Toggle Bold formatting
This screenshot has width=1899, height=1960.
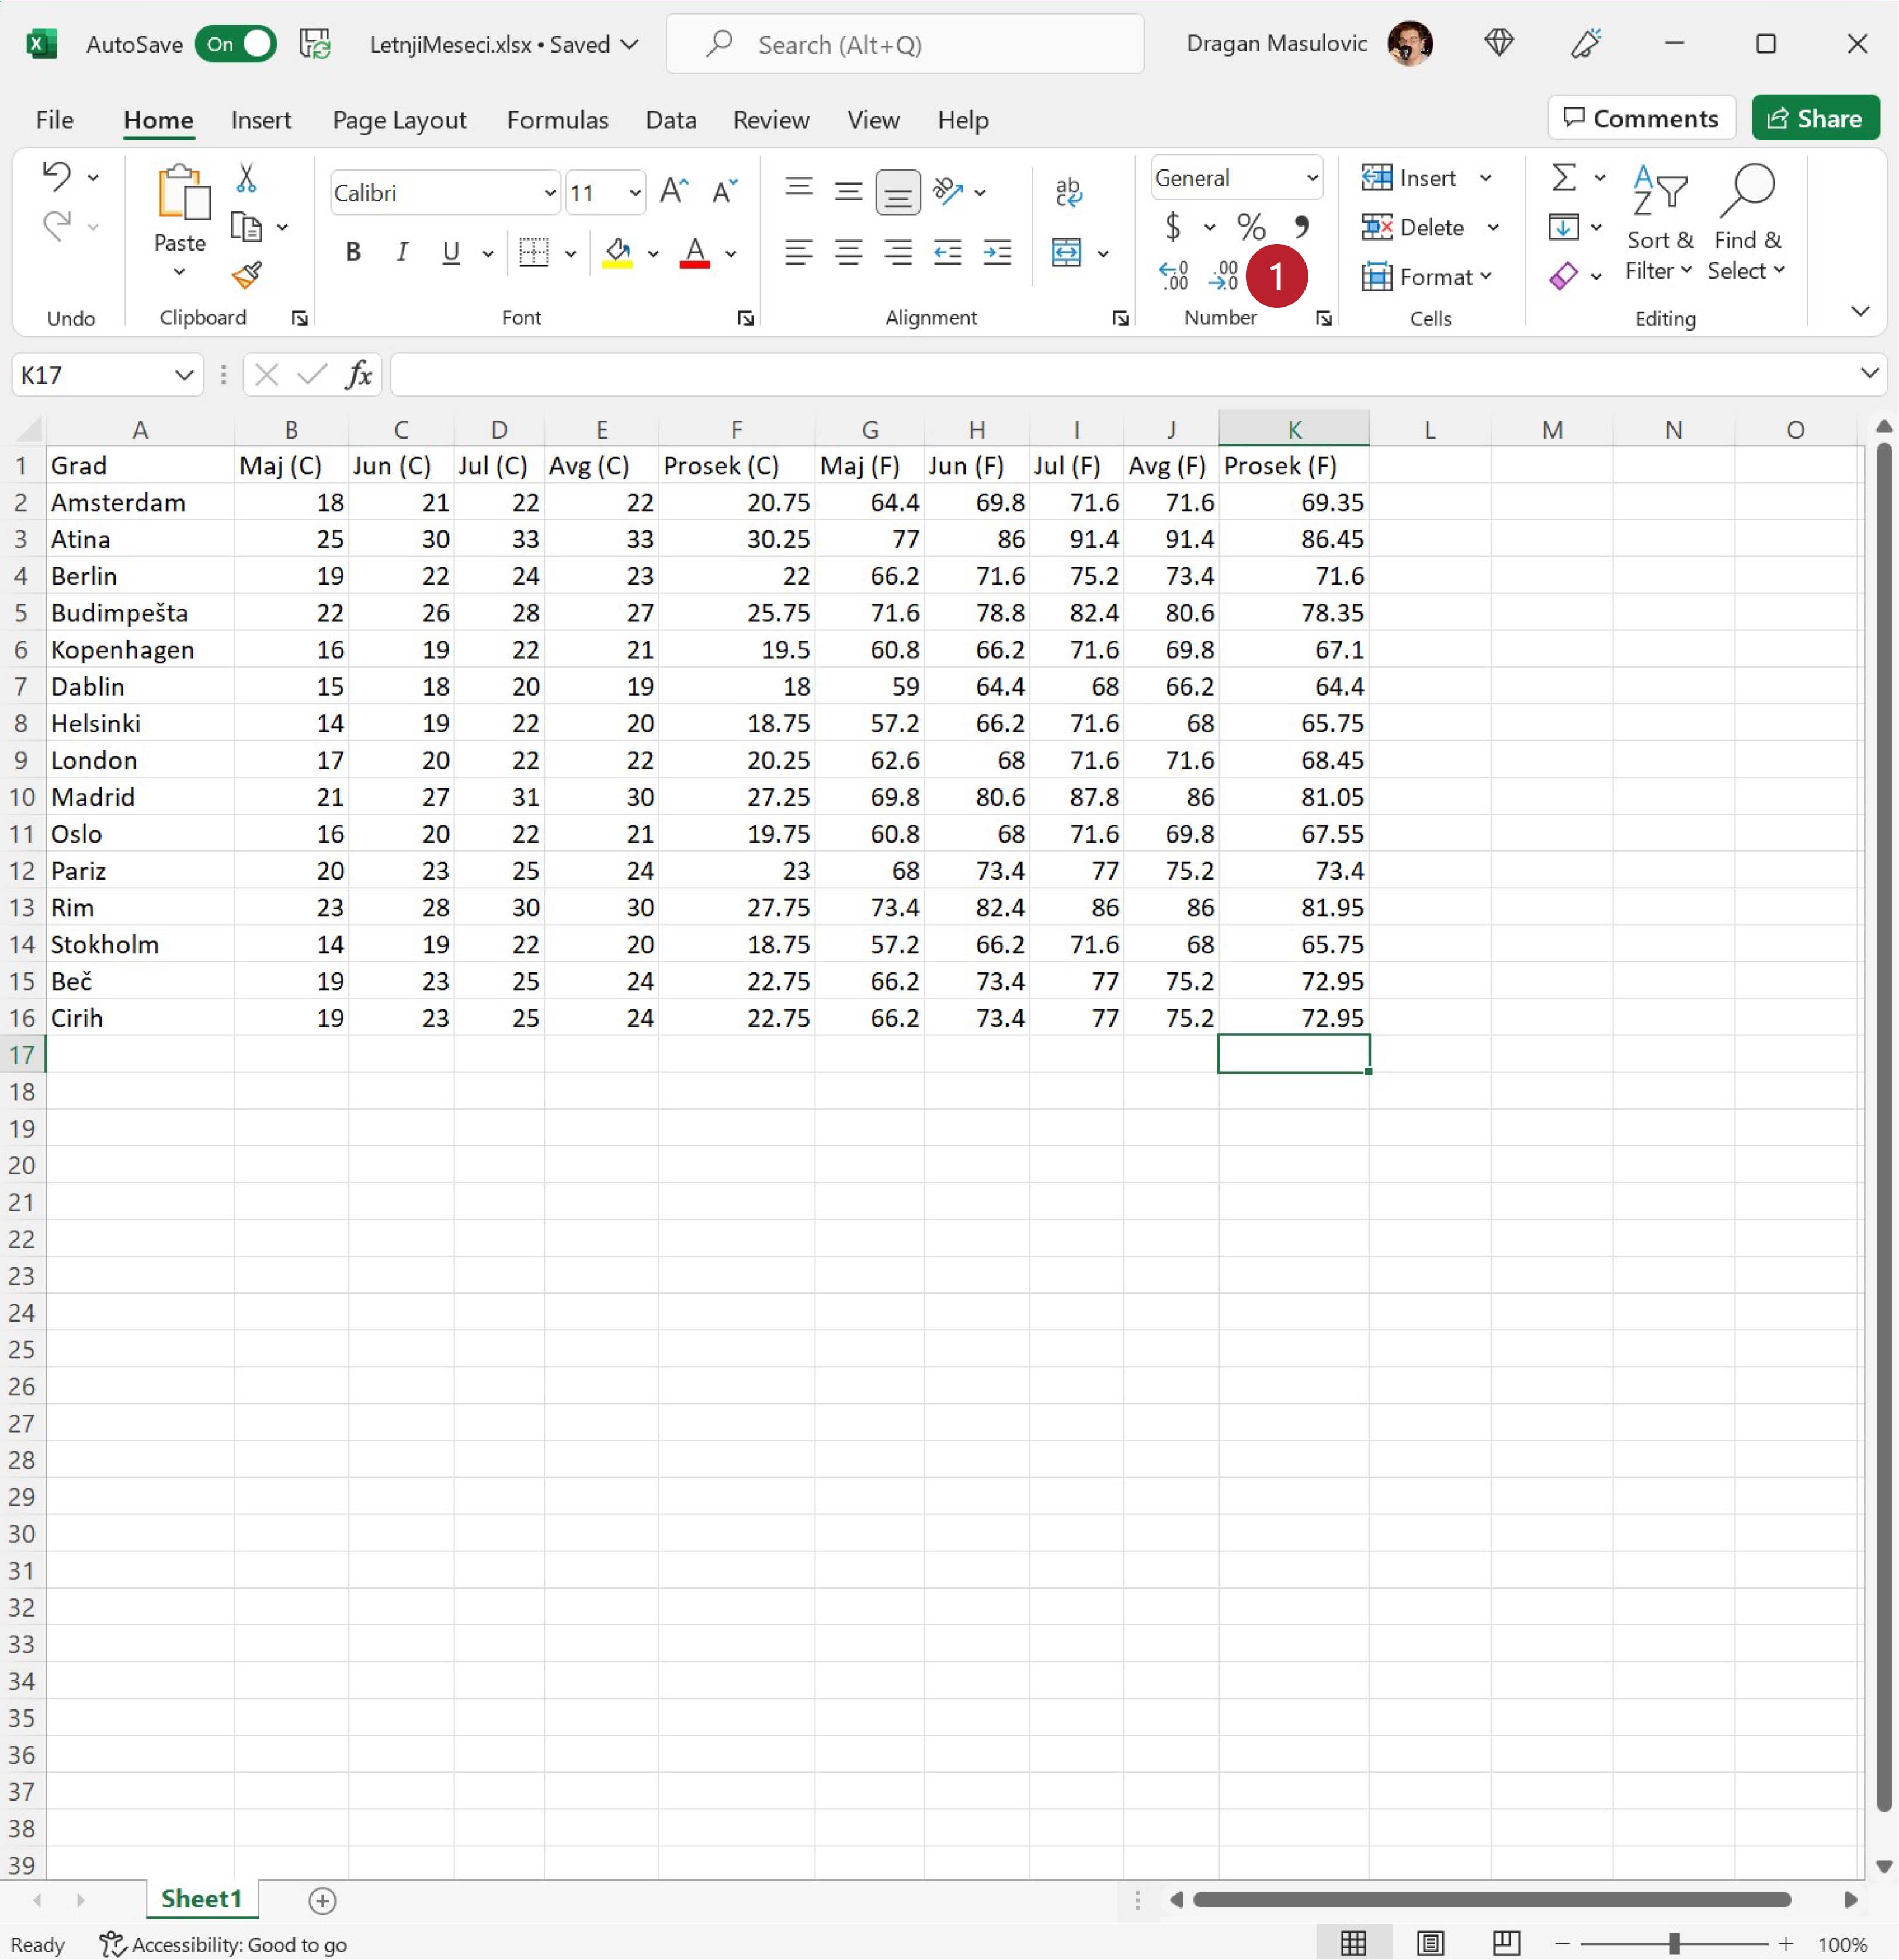click(353, 252)
